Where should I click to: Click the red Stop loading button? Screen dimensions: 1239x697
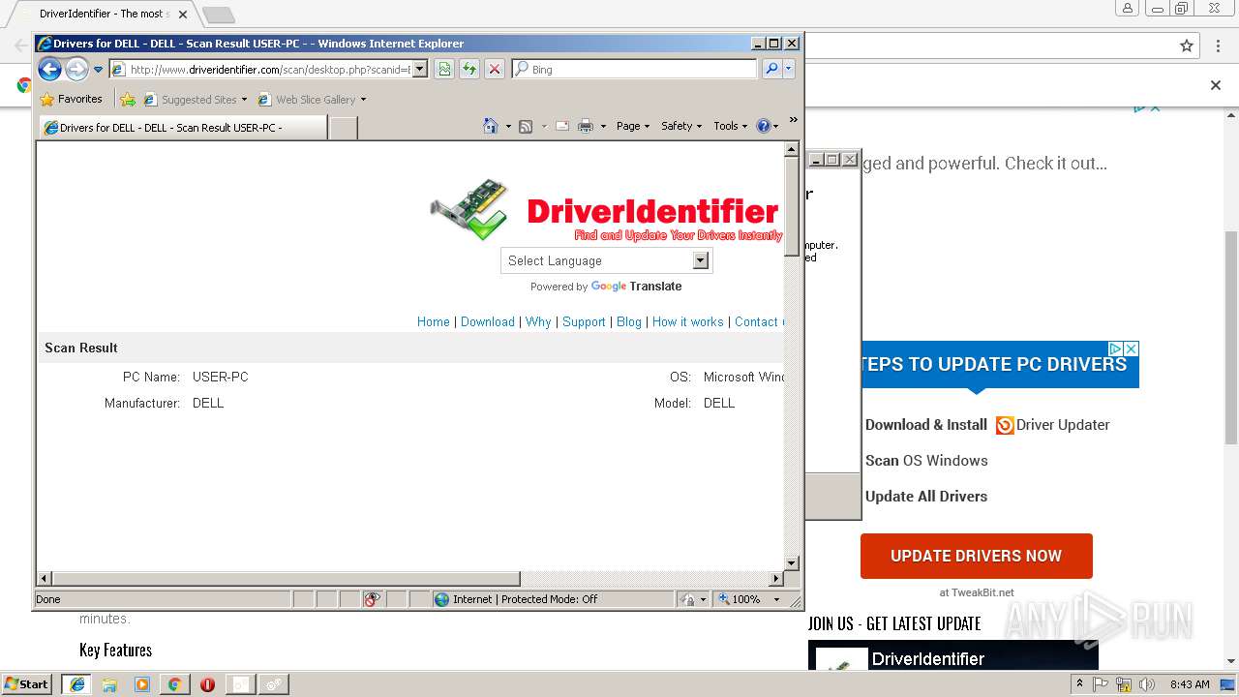point(495,69)
